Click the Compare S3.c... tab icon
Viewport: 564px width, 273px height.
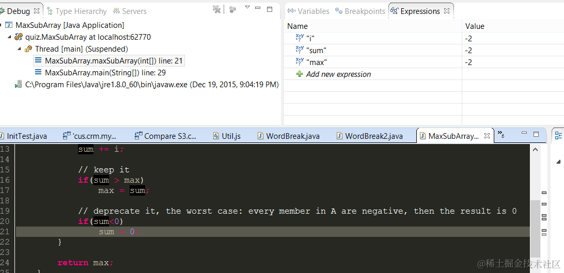click(x=138, y=136)
